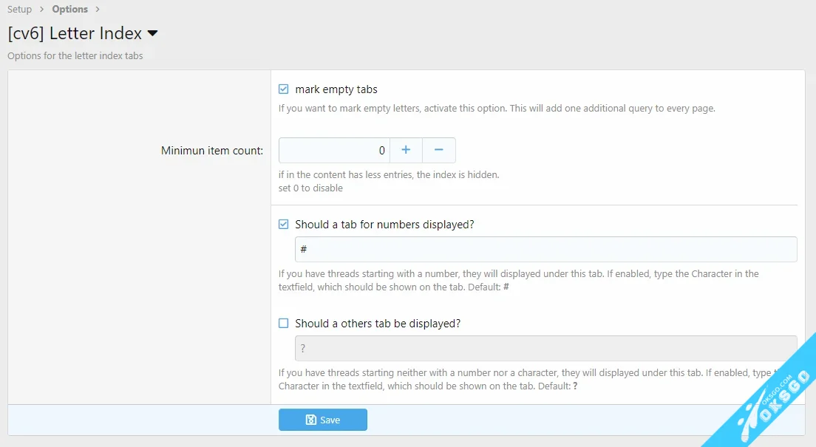816x447 pixels.
Task: Click the numbers tab character field containing #
Action: (x=545, y=250)
